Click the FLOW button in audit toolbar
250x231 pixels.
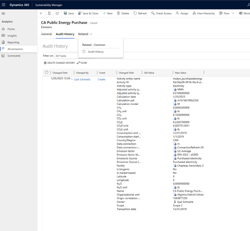(x=82, y=63)
